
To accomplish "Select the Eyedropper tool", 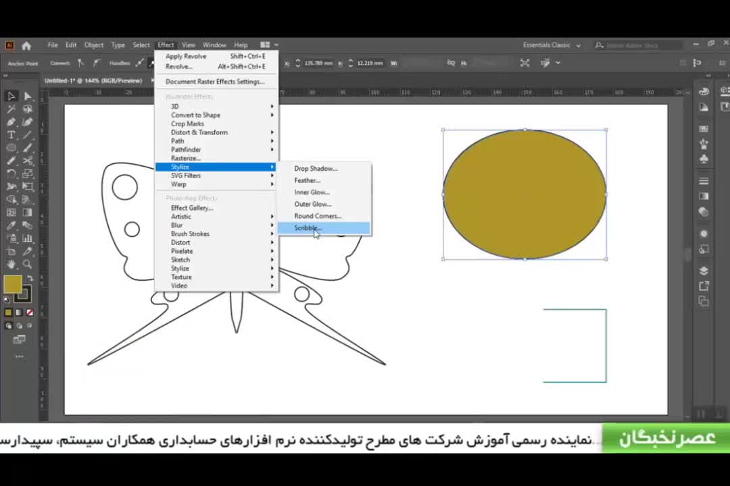I will (x=11, y=225).
